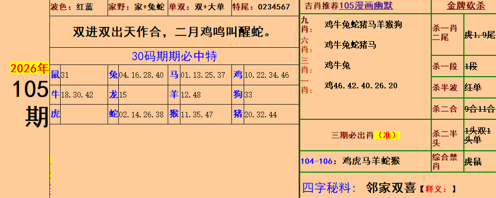Image resolution: width=496 pixels, height=198 pixels.
Task: Select the 狗 number 33
Action: 248,95
